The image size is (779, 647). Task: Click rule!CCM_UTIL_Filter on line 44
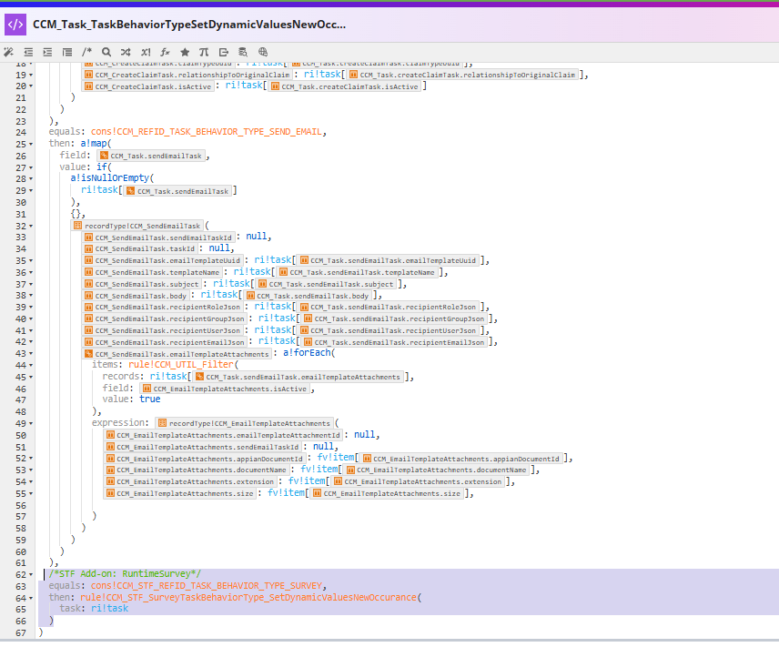point(181,365)
